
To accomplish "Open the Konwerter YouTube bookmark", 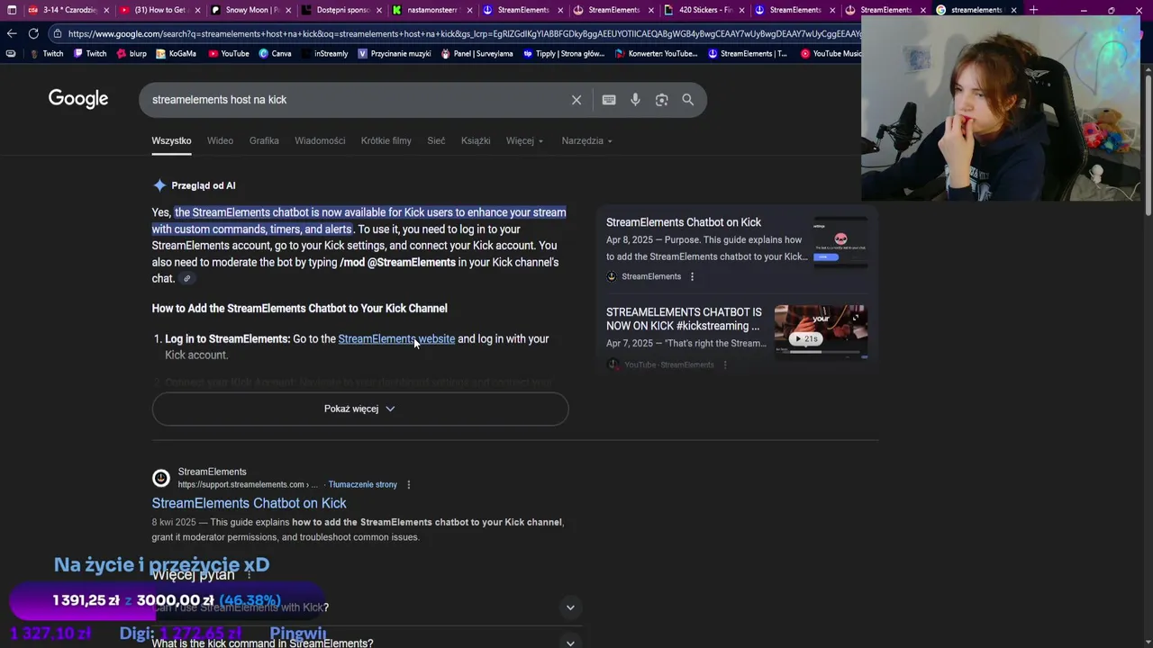I will pos(656,53).
